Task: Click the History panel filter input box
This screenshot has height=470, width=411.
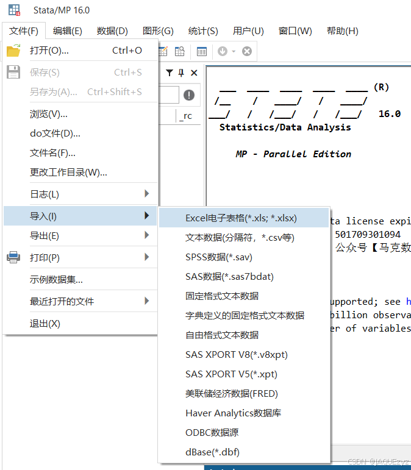Action: tap(169, 94)
